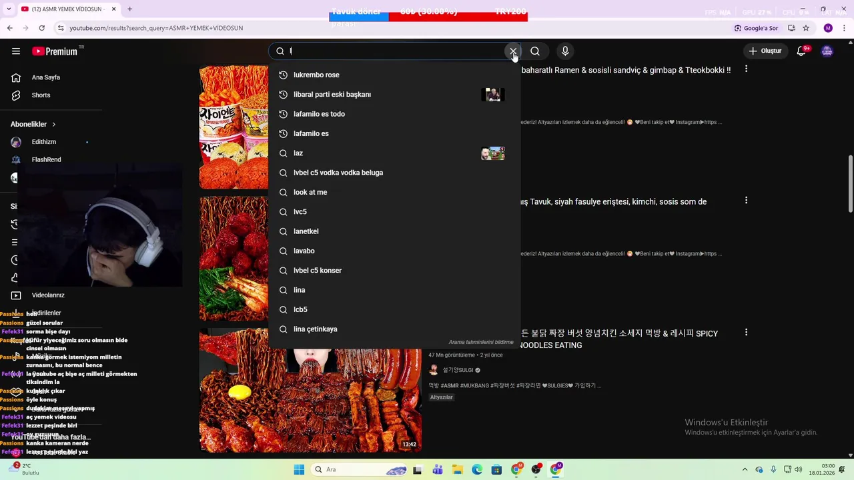Image resolution: width=854 pixels, height=480 pixels.
Task: Open YouTube notifications bell
Action: 802,51
